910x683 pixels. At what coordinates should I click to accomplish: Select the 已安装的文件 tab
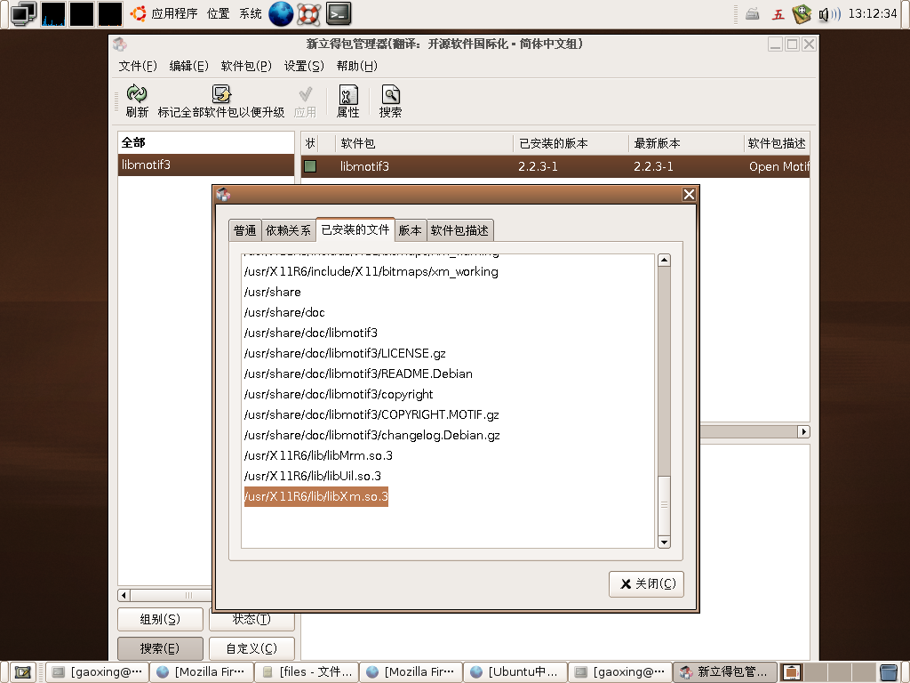click(355, 229)
